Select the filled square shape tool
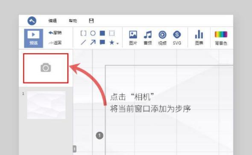This screenshot has height=155, width=252. (103, 33)
